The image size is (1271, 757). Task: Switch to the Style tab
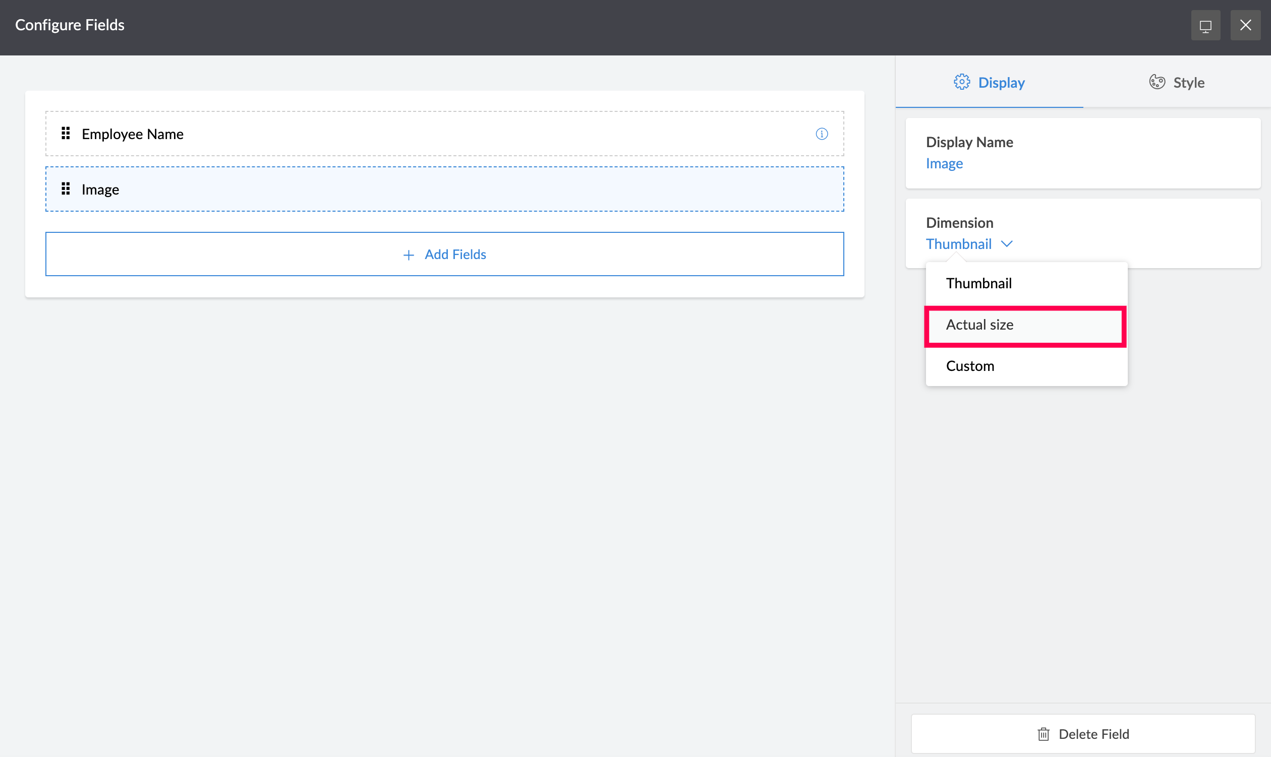(1177, 82)
